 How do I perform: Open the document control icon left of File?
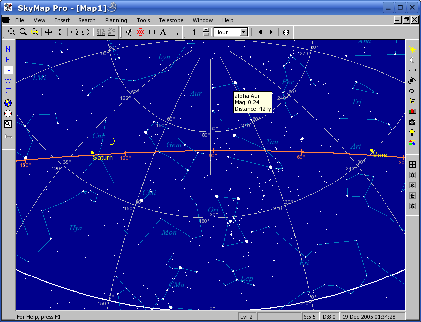click(x=6, y=20)
